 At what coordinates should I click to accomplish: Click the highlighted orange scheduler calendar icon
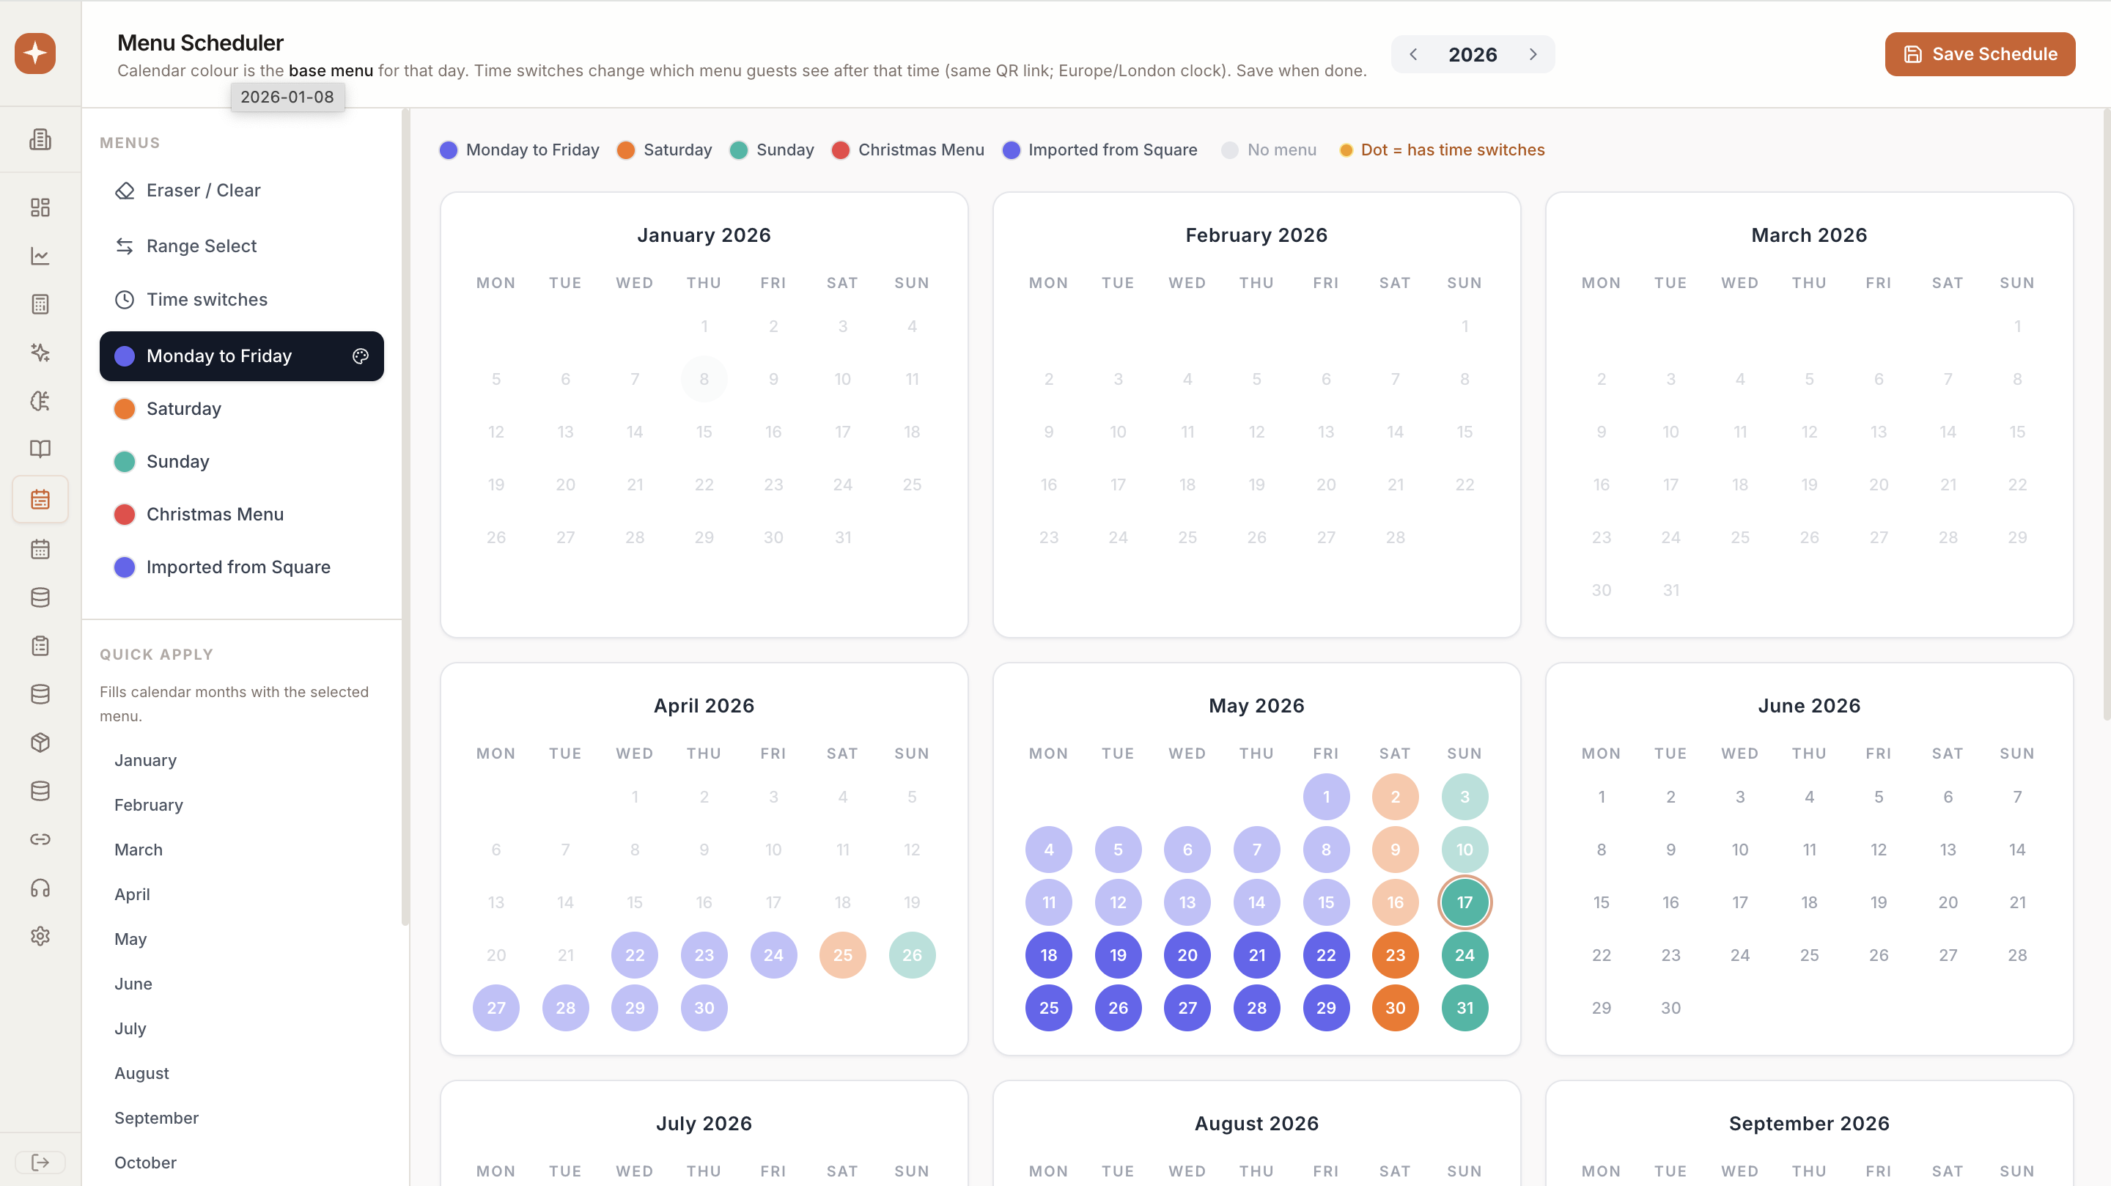40,499
